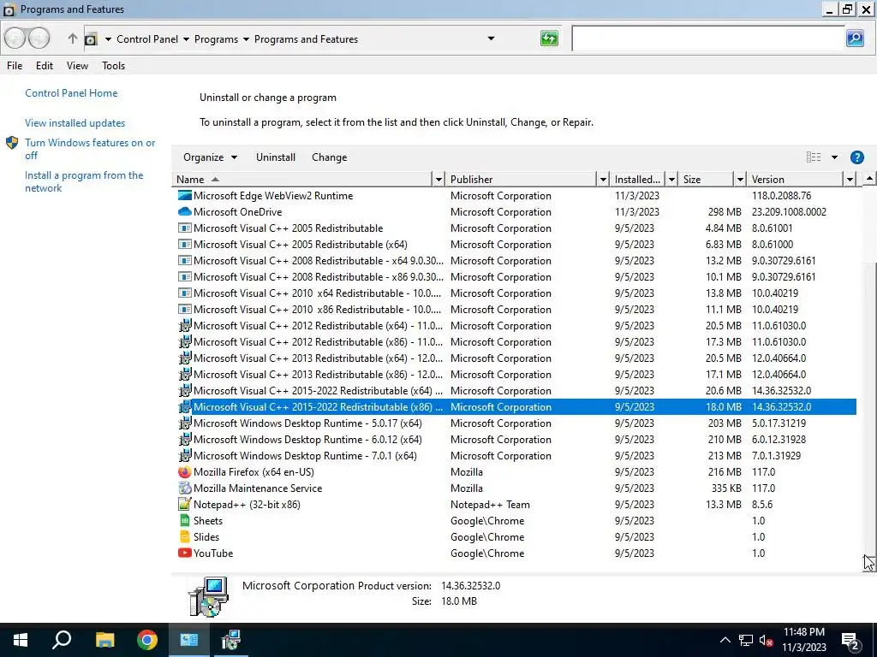Click the Microsoft Edge WebView2 Runtime icon
Screen dimensions: 877x657
[x=185, y=196]
